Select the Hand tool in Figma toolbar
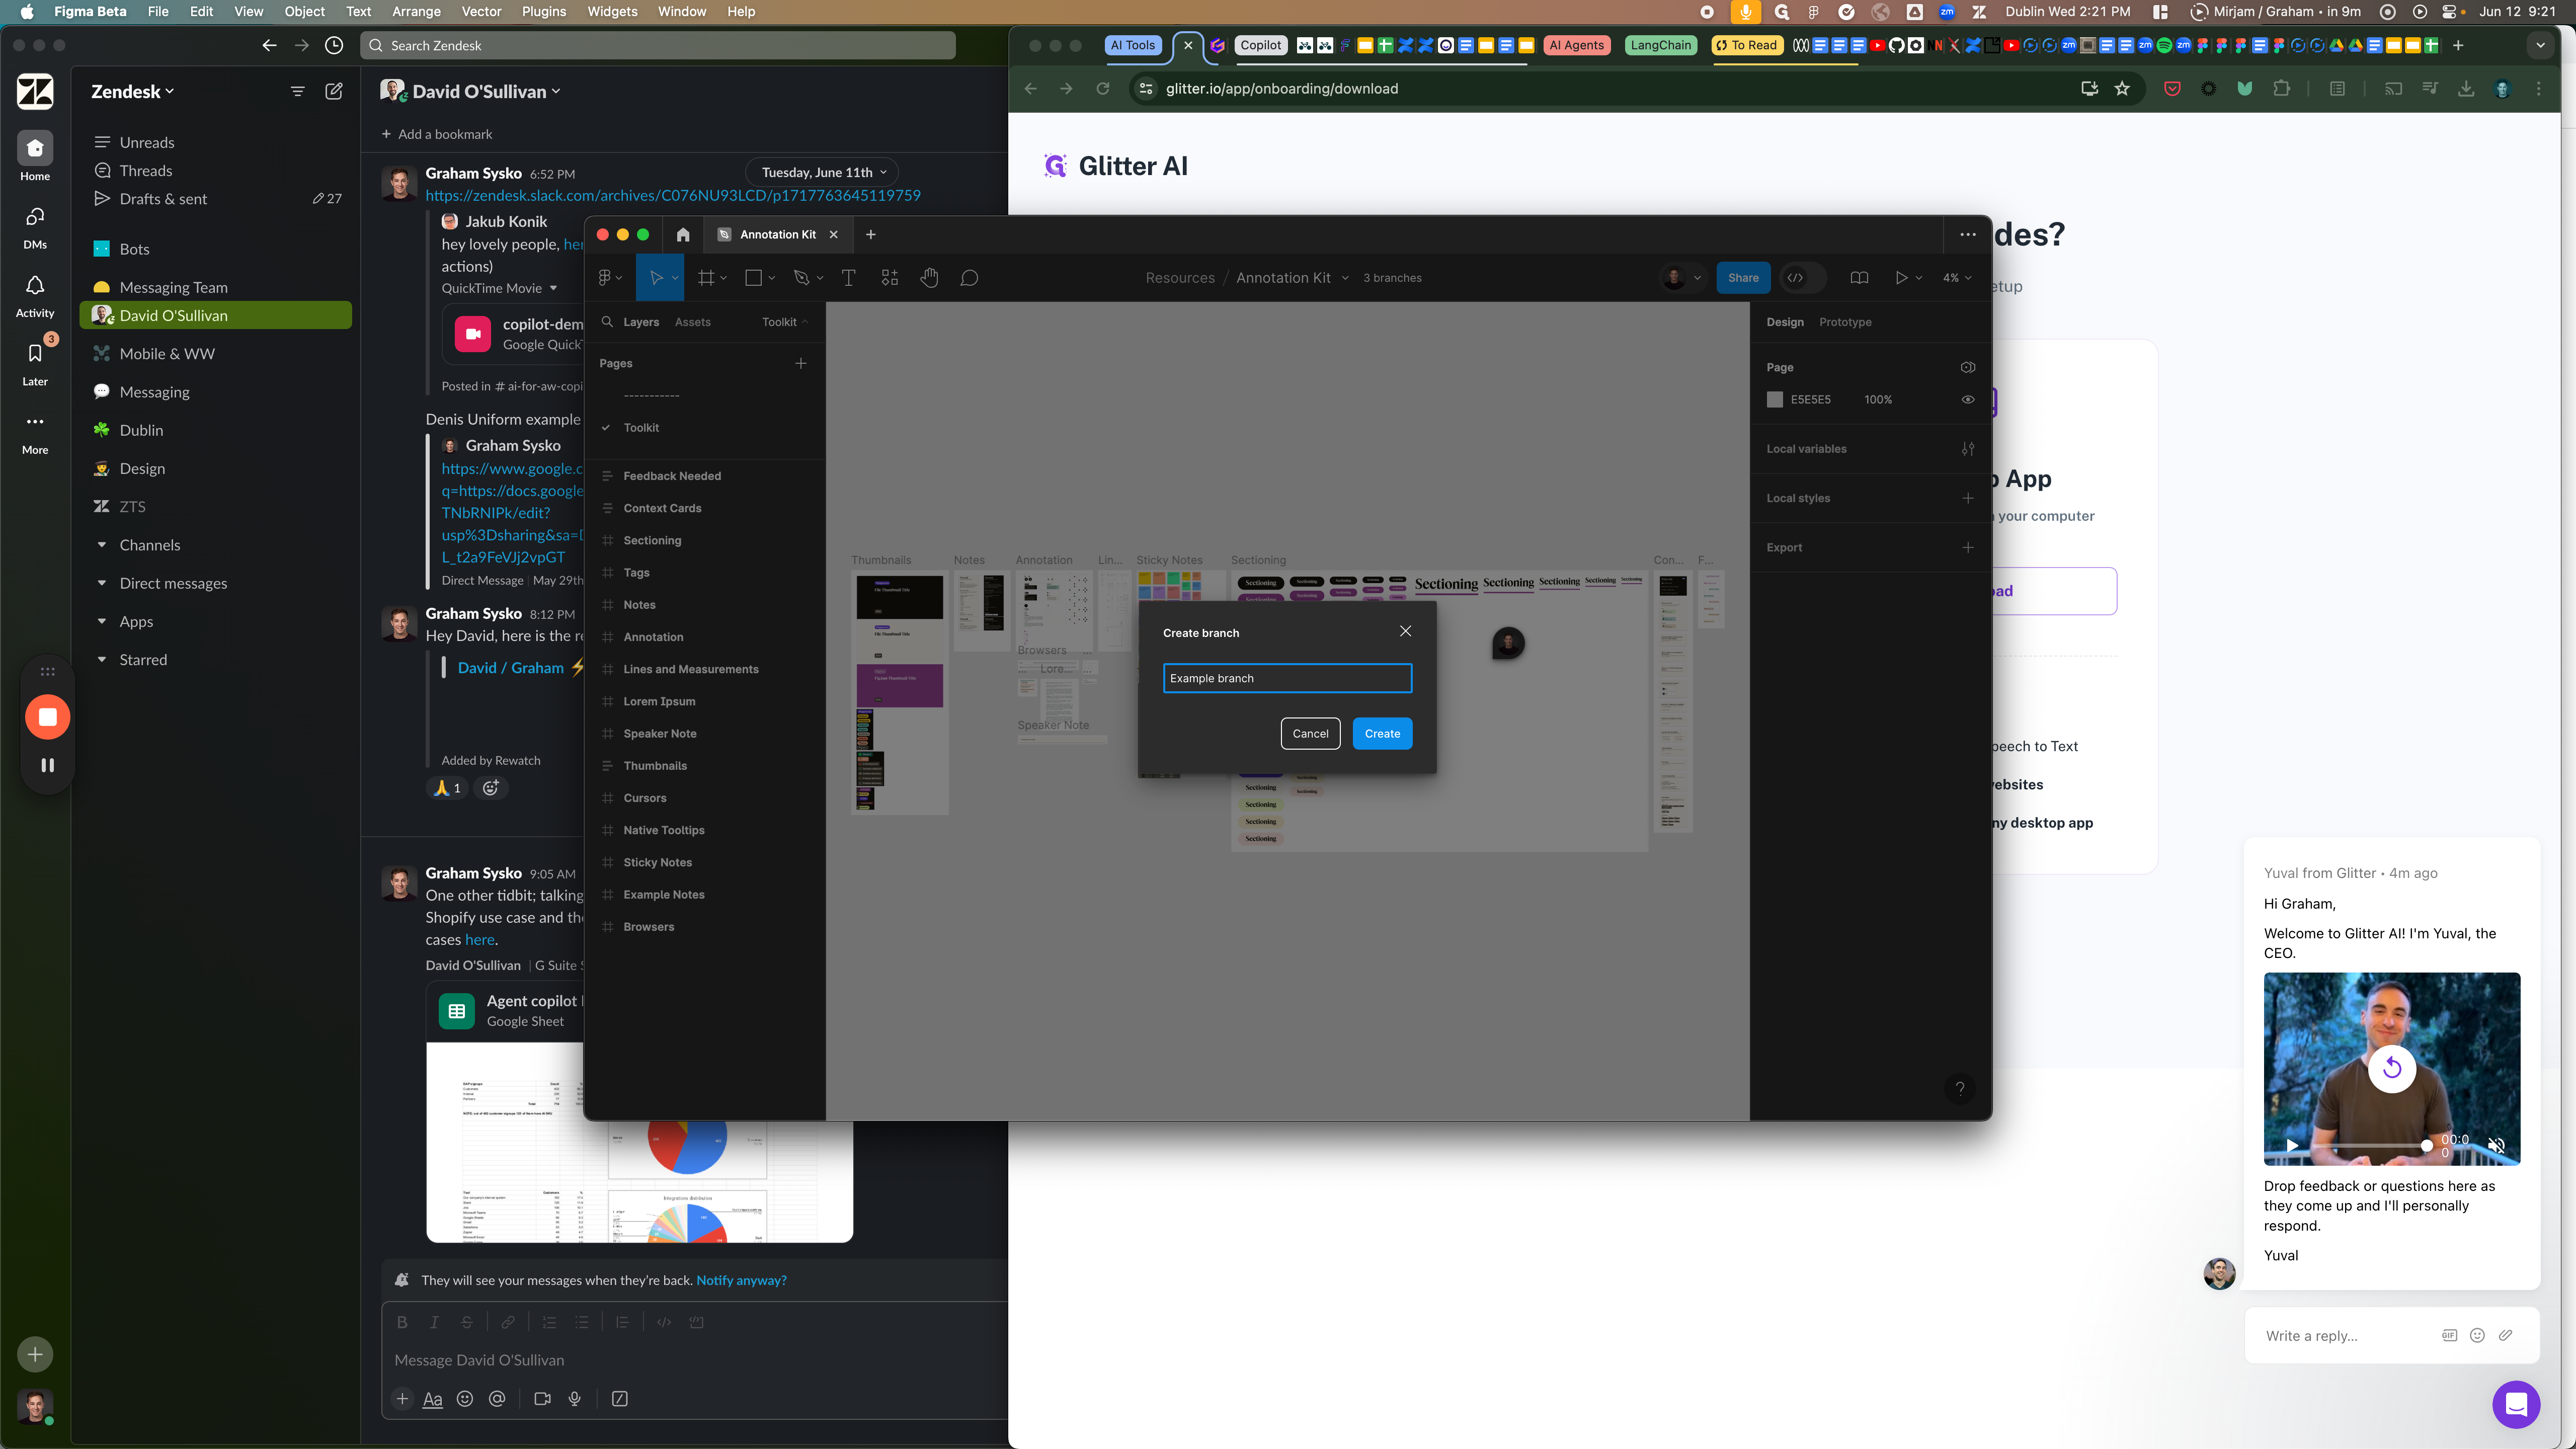The image size is (2576, 1449). [929, 278]
